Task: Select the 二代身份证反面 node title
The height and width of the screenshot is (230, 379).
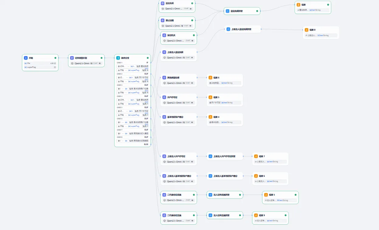Action: (x=174, y=195)
